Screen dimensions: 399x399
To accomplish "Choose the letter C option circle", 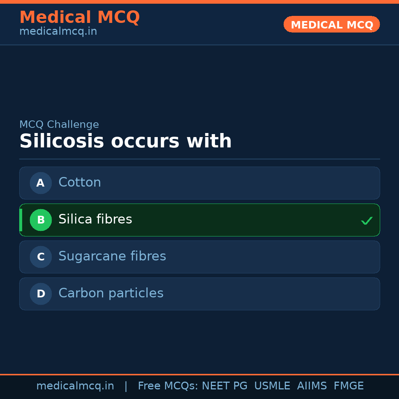I will [41, 257].
